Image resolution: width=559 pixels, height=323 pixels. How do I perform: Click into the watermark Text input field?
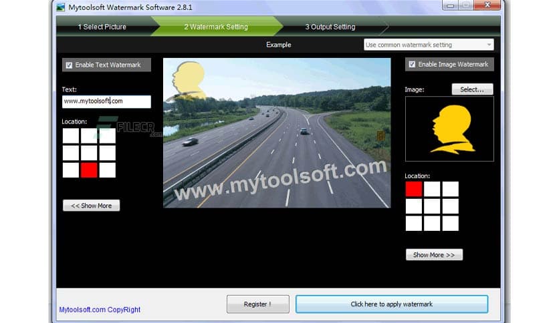pos(106,101)
